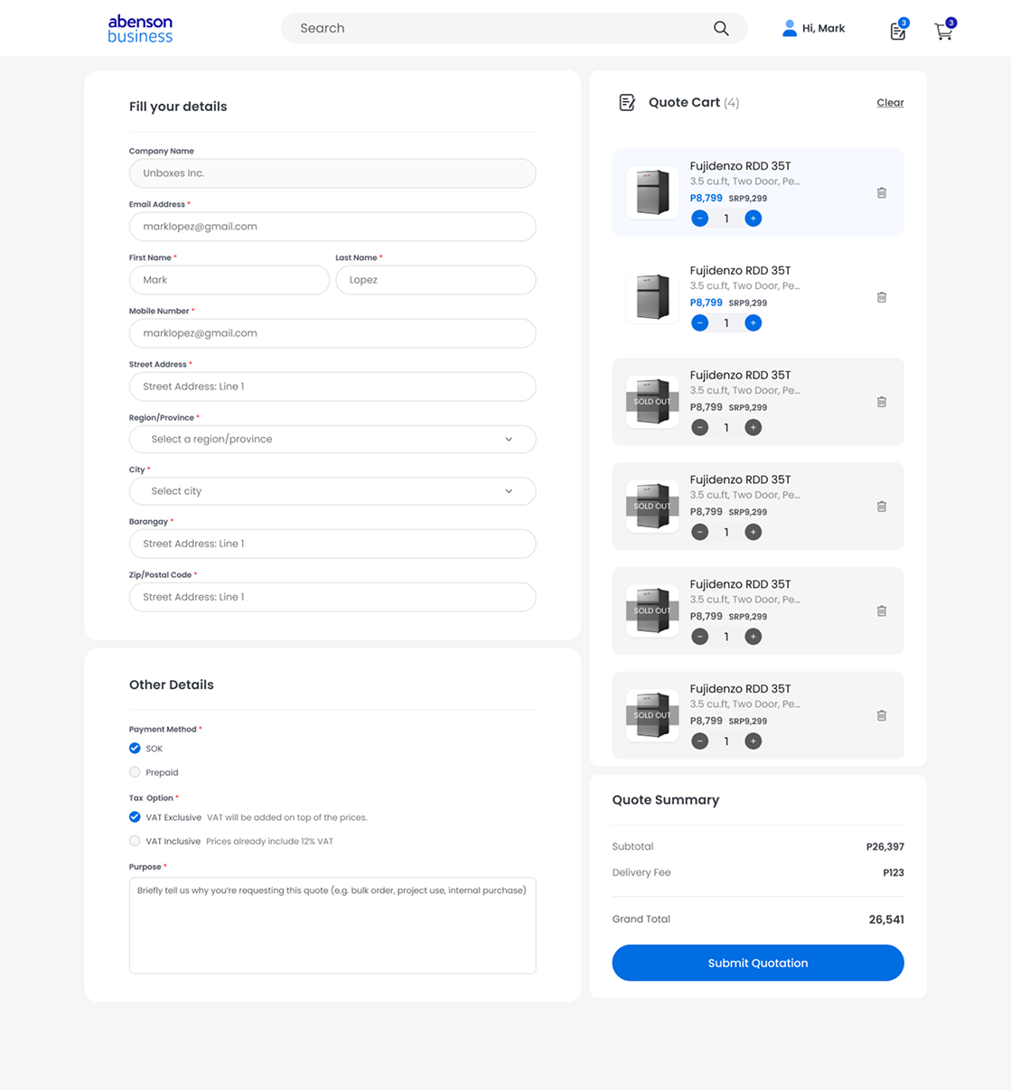This screenshot has height=1090, width=1011.
Task: Click the Company Name field
Action: point(332,173)
